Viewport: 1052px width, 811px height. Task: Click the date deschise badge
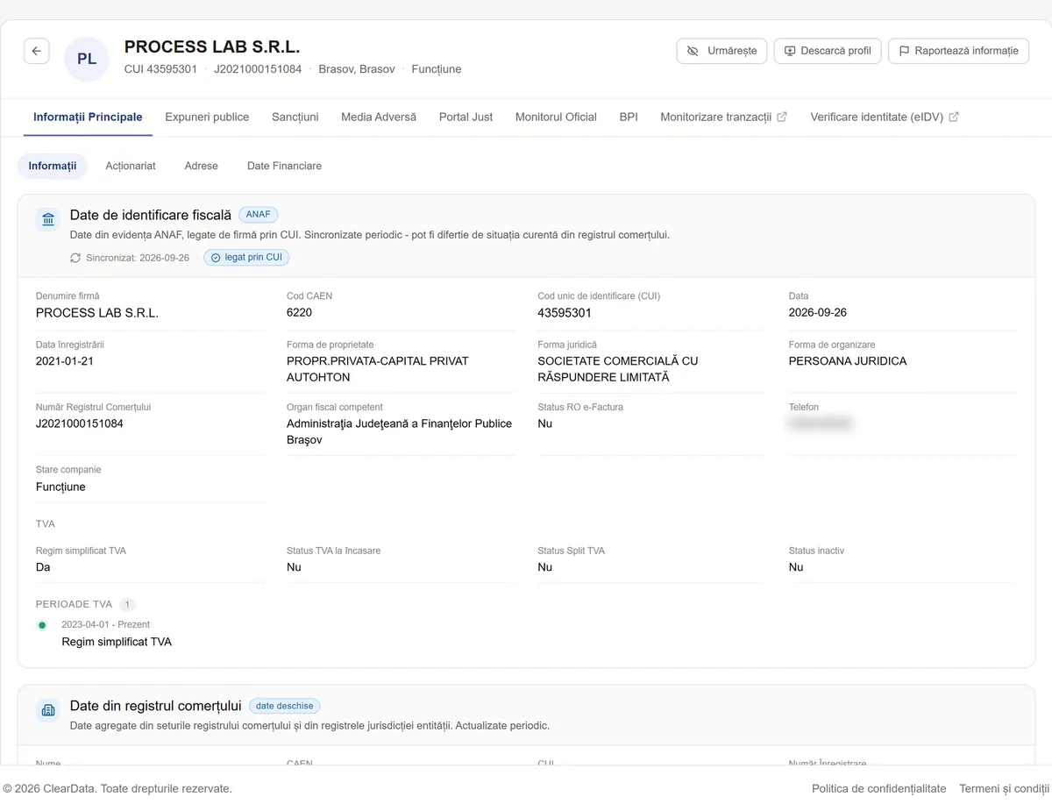pyautogui.click(x=285, y=706)
